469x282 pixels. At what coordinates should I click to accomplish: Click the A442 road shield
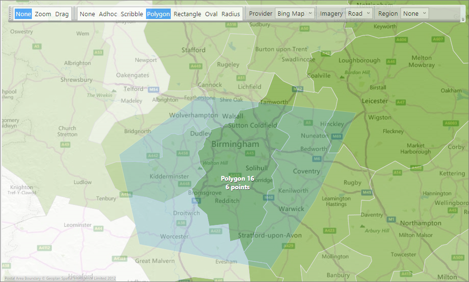tap(153, 156)
